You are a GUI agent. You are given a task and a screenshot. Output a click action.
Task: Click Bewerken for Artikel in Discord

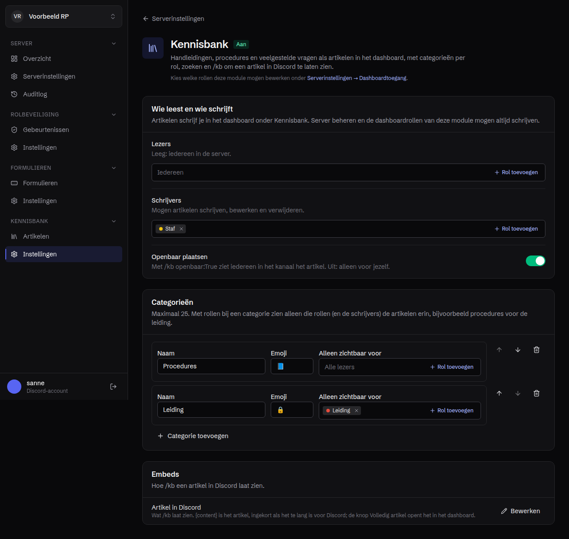[521, 511]
